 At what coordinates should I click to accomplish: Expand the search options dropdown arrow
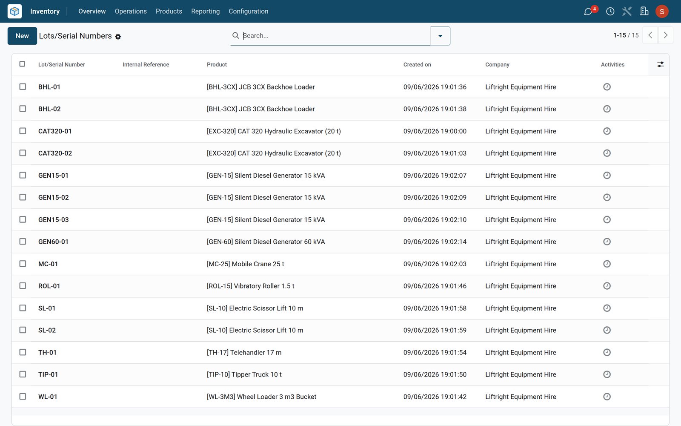pos(440,36)
